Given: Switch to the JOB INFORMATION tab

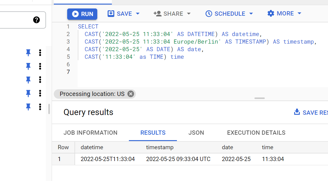Looking at the screenshot, I should [x=90, y=133].
